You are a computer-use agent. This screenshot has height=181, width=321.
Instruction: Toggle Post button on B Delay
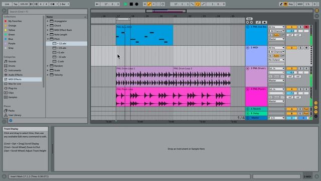(306, 114)
